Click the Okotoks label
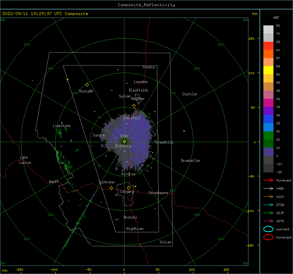The image size is (293, 274). point(130,217)
